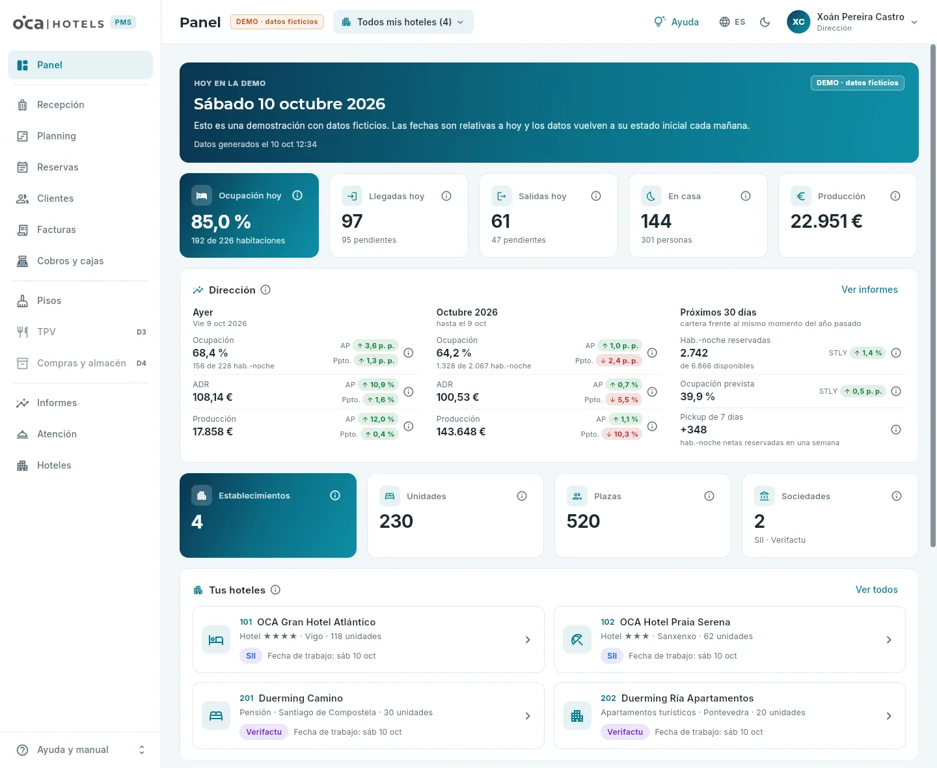Open OCA Gran Hotel Atlántico chevron
937x768 pixels.
[x=528, y=640]
